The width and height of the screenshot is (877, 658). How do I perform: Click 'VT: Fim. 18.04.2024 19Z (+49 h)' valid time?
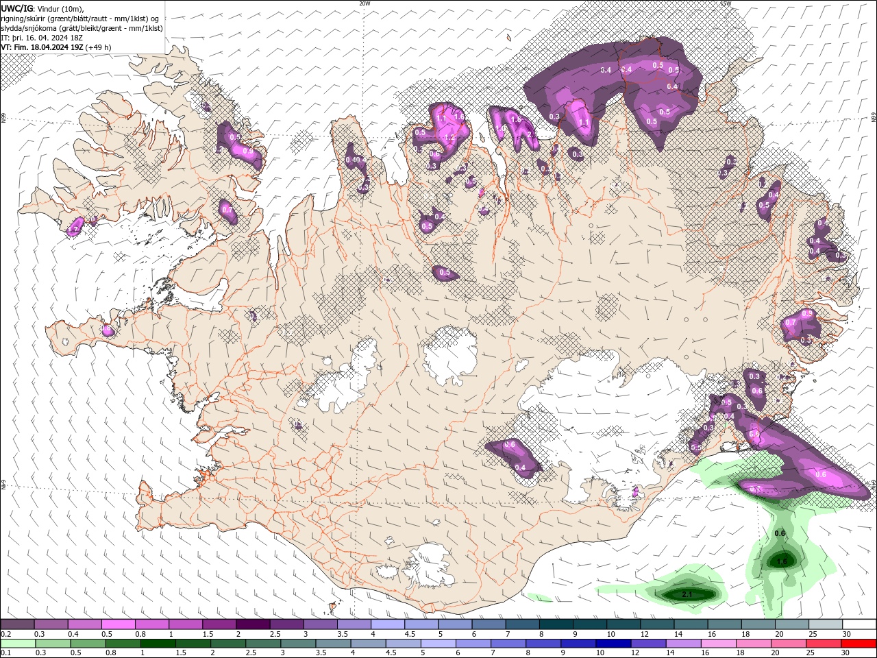(x=56, y=47)
